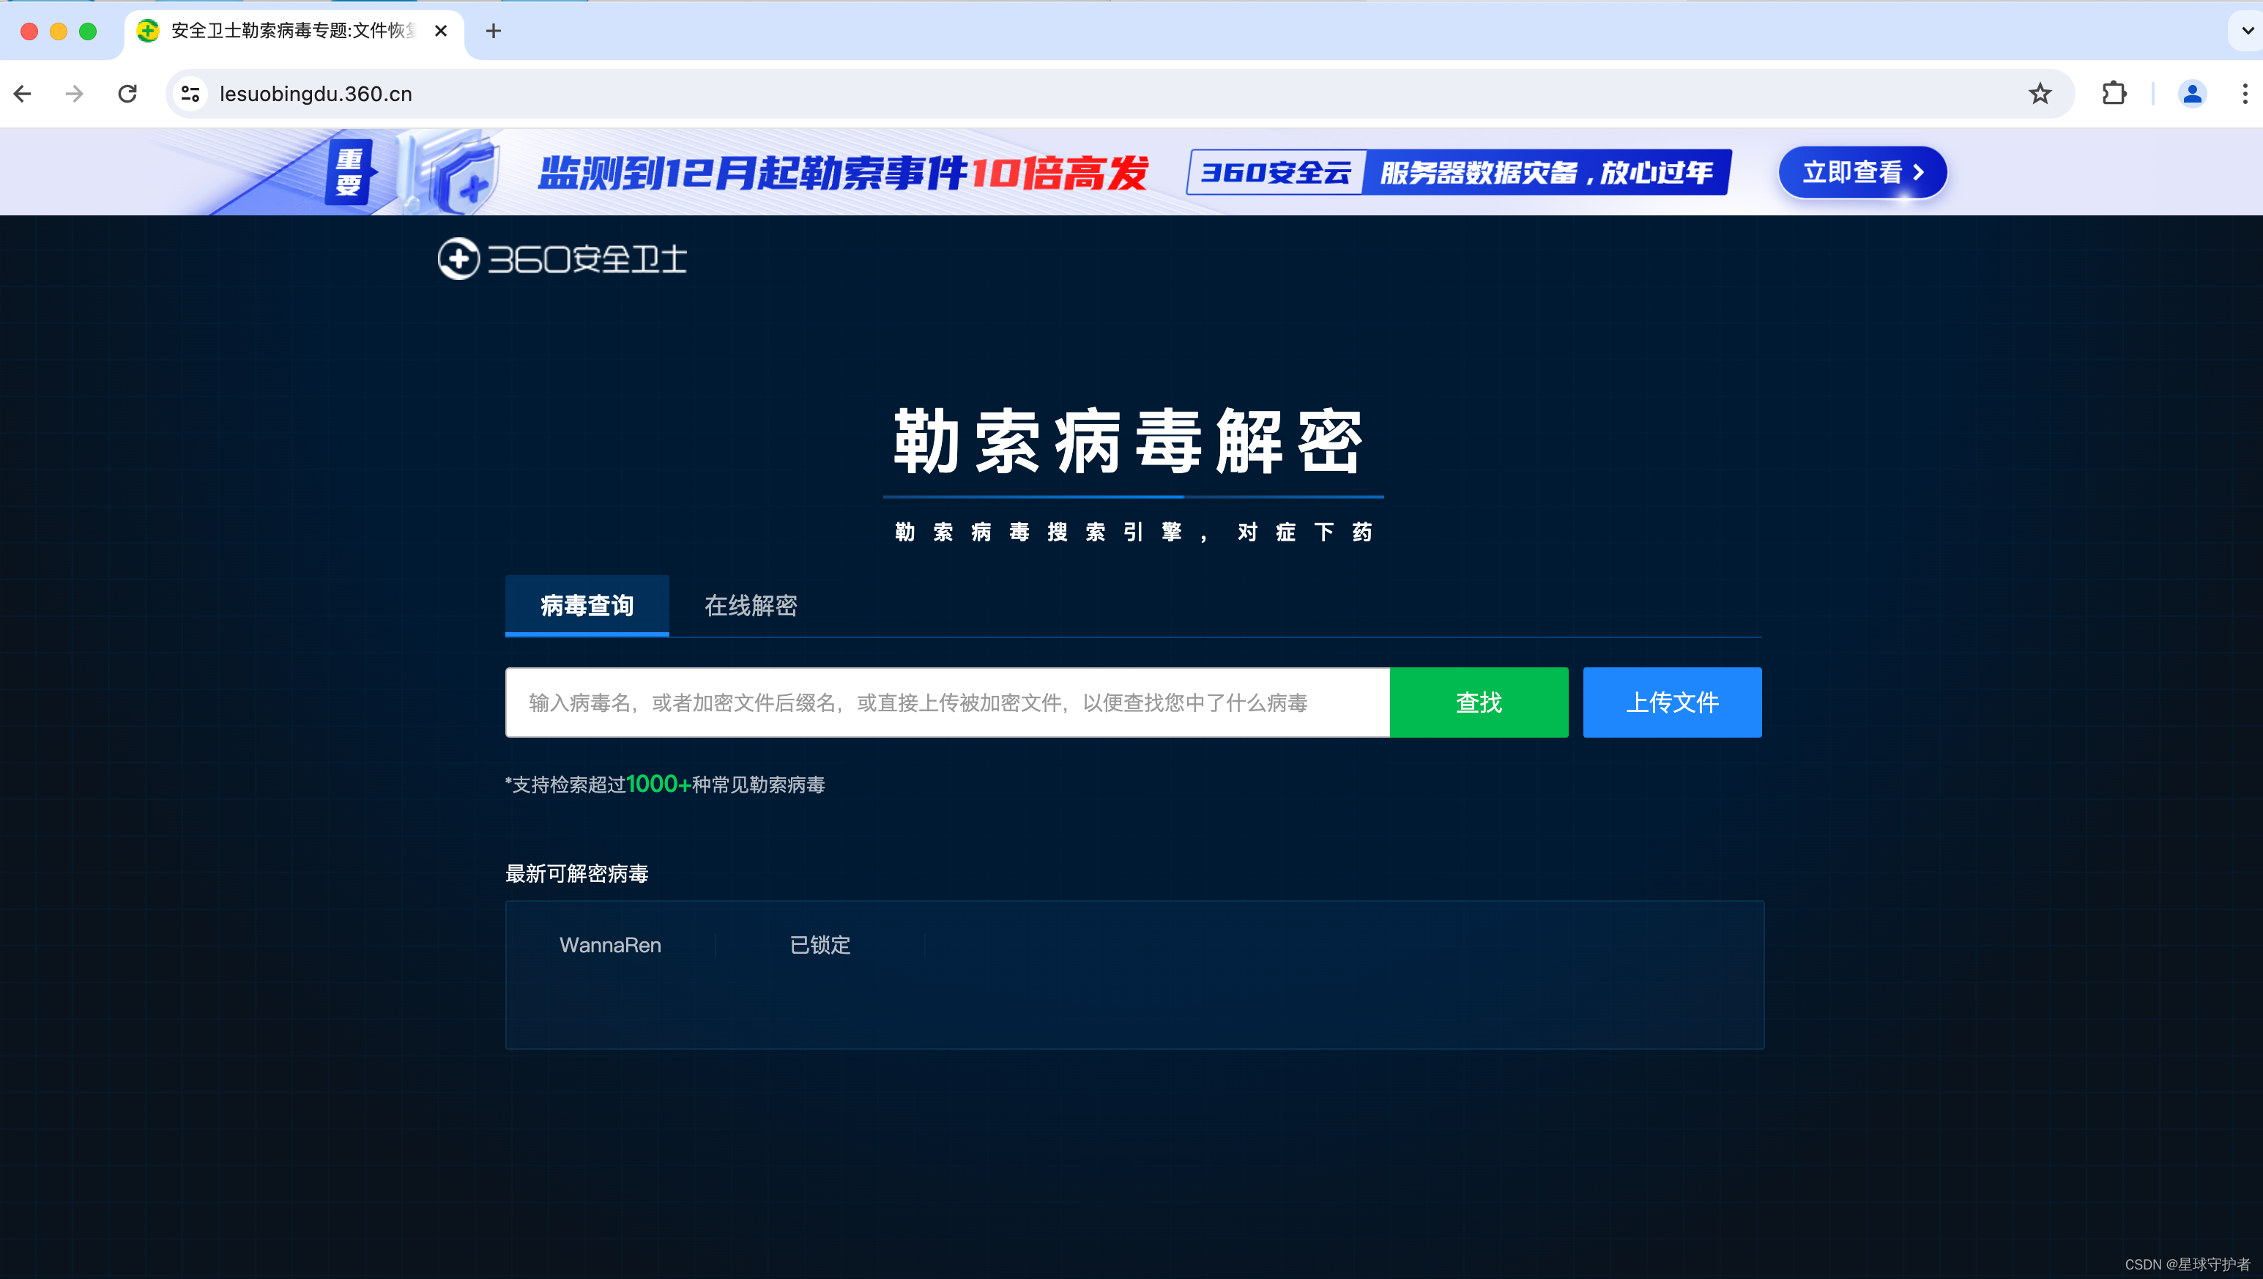The width and height of the screenshot is (2263, 1279).
Task: Open Chrome's three-dot menu
Action: coord(2245,94)
